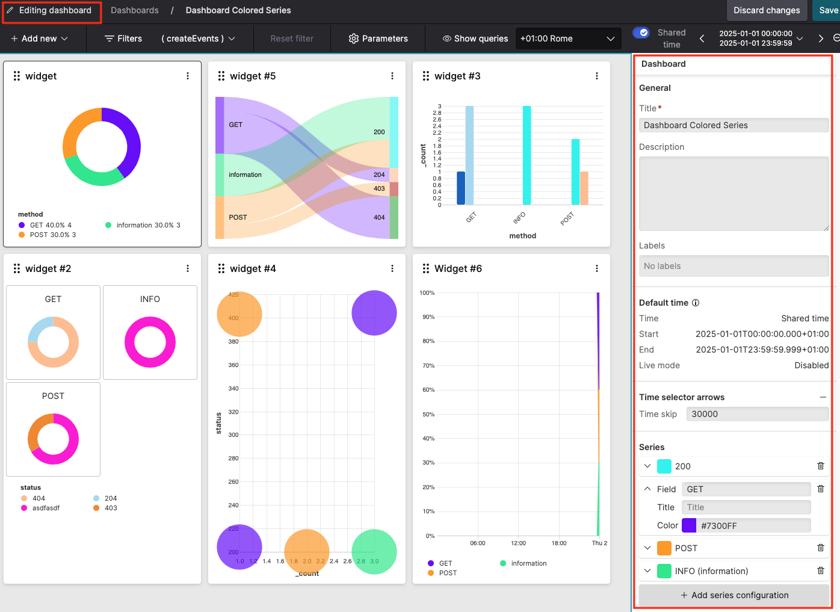Open Widget #6 kebab menu

tap(597, 268)
